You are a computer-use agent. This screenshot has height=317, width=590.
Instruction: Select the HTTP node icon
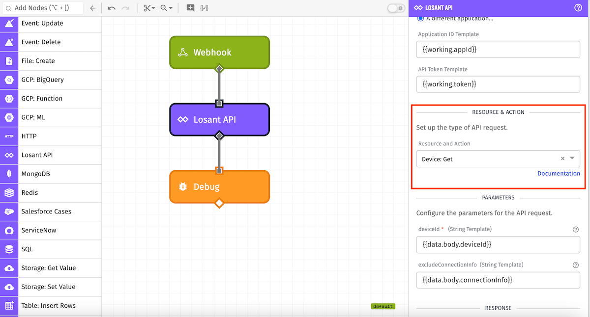[9, 136]
